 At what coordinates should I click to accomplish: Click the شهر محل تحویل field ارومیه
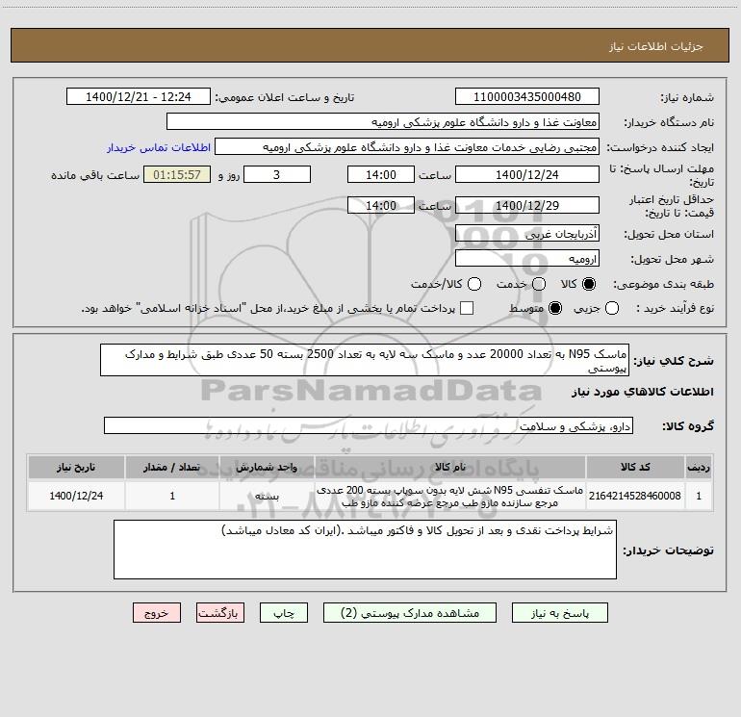pos(527,258)
